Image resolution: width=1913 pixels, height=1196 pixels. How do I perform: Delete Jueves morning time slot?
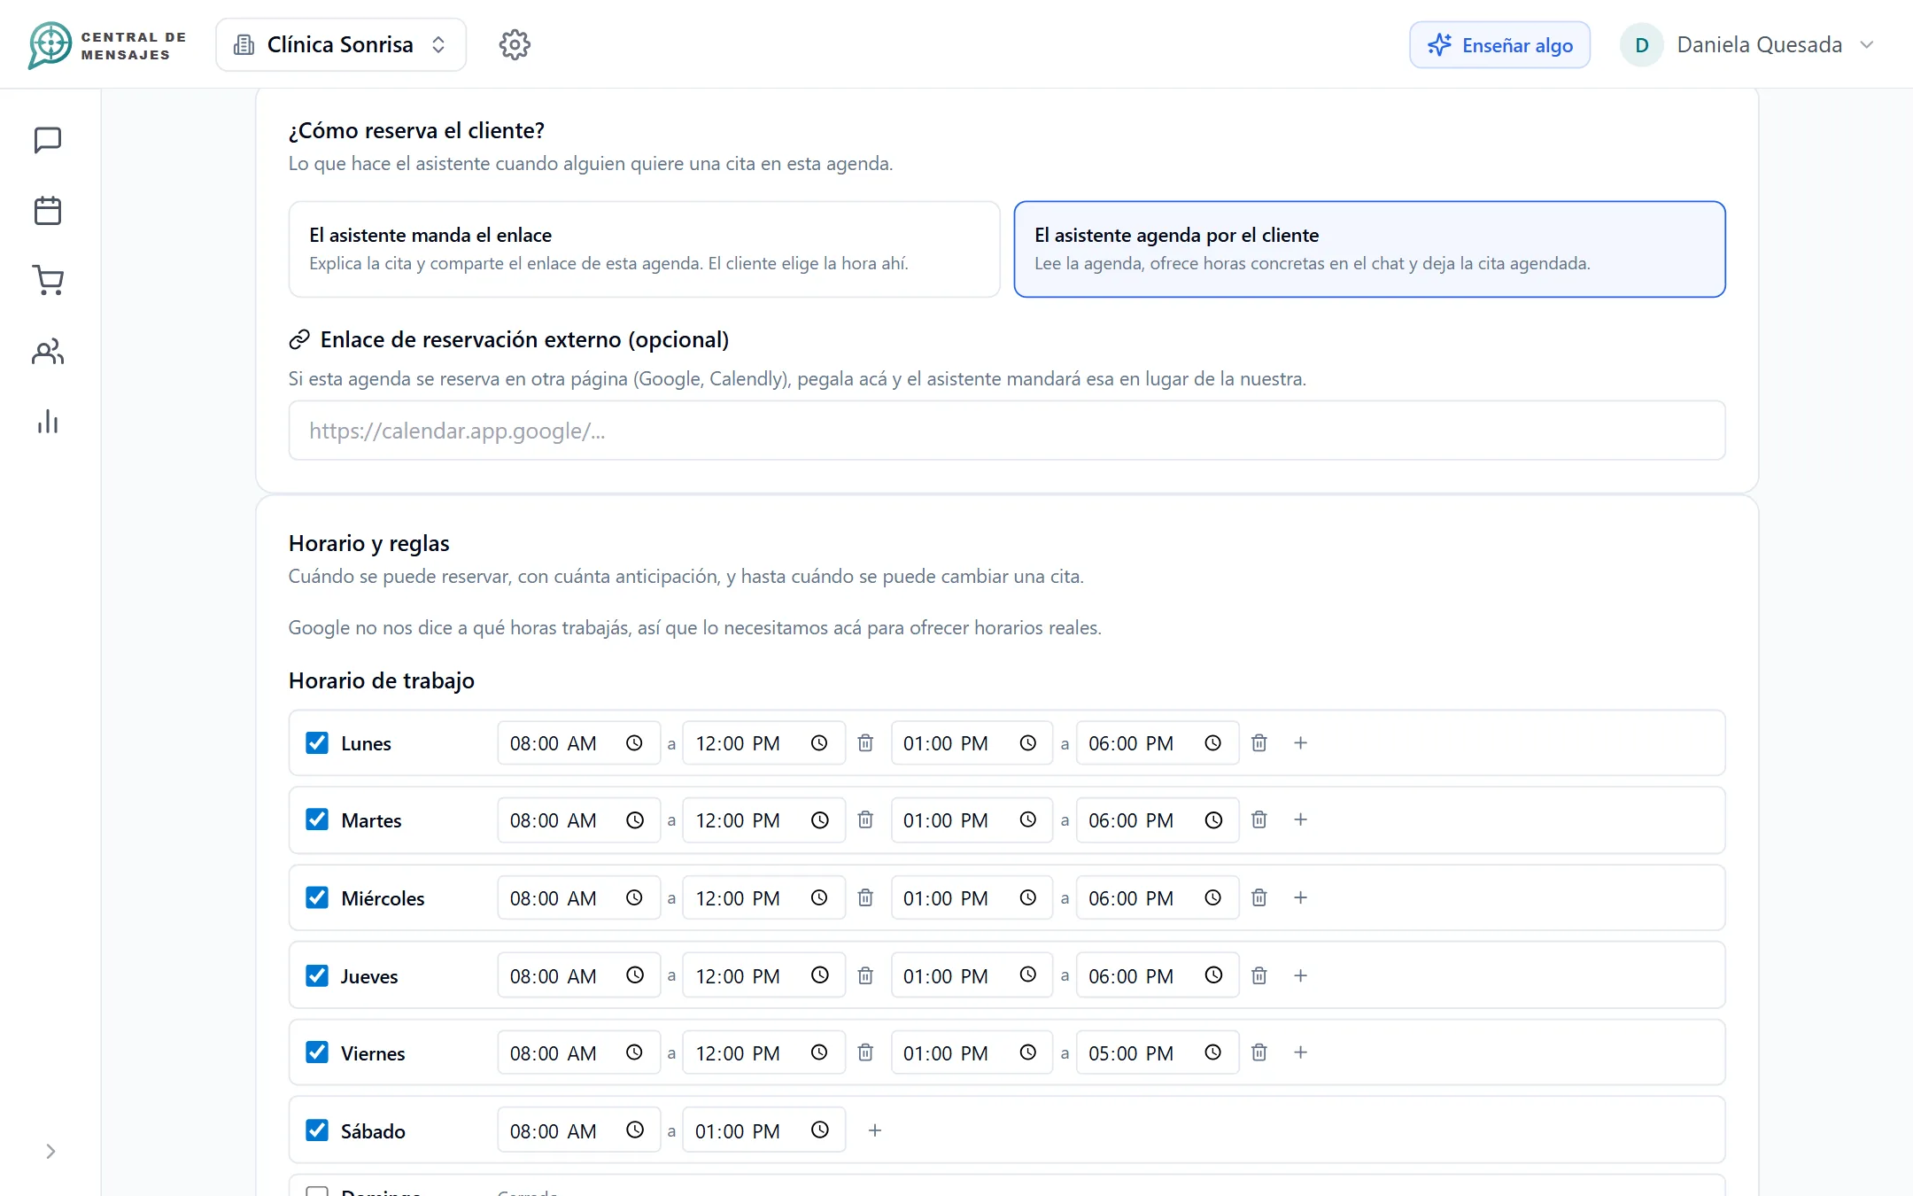point(865,975)
